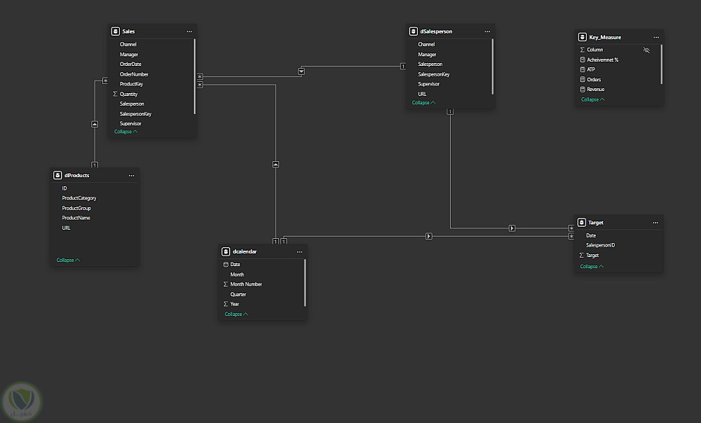Open Key_Measure table more options ellipsis
Image resolution: width=701 pixels, height=423 pixels.
656,38
